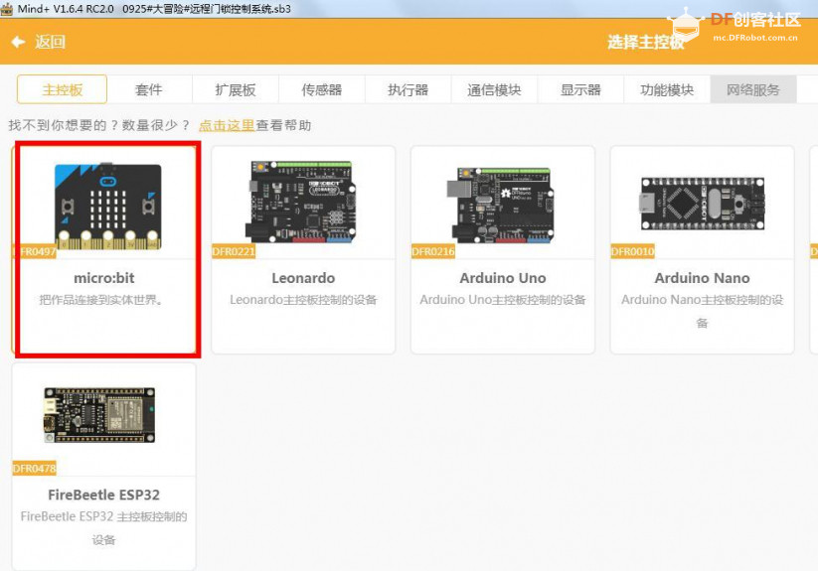Click the DFR0010 product code badge
This screenshot has height=571, width=818.
pyautogui.click(x=632, y=251)
